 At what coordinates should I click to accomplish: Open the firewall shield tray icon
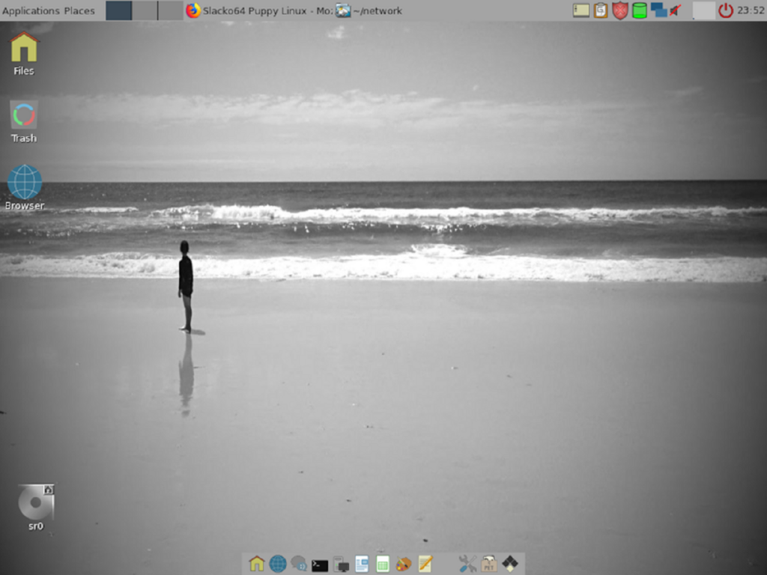tap(619, 10)
